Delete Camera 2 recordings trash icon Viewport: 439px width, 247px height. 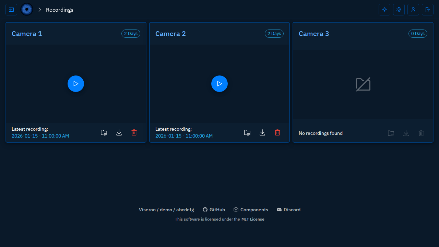pos(277,132)
